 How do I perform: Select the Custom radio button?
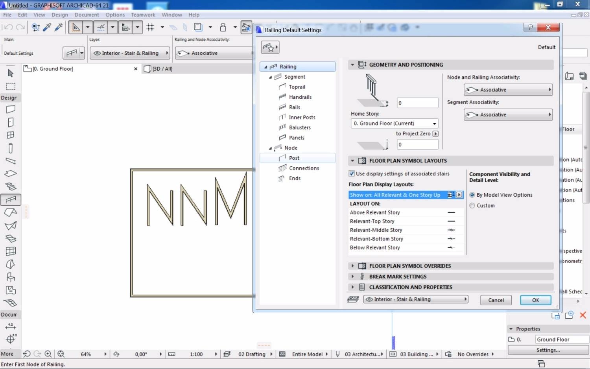pos(472,205)
